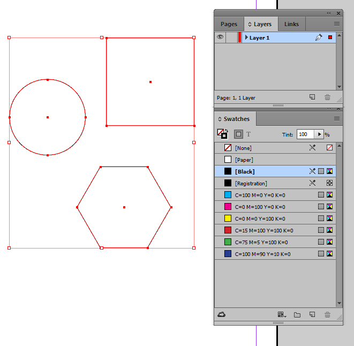Screen dimensions: 354x346
Task: Select Formatting affects text T button
Action: point(248,134)
